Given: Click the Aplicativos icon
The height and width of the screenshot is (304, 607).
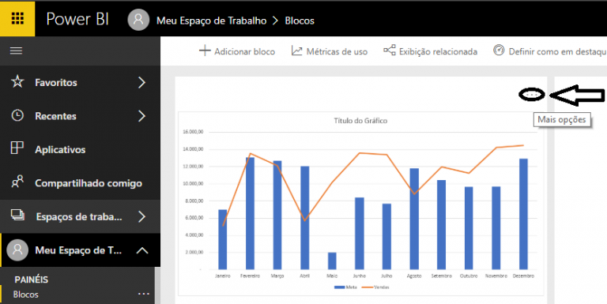Looking at the screenshot, I should 17,148.
